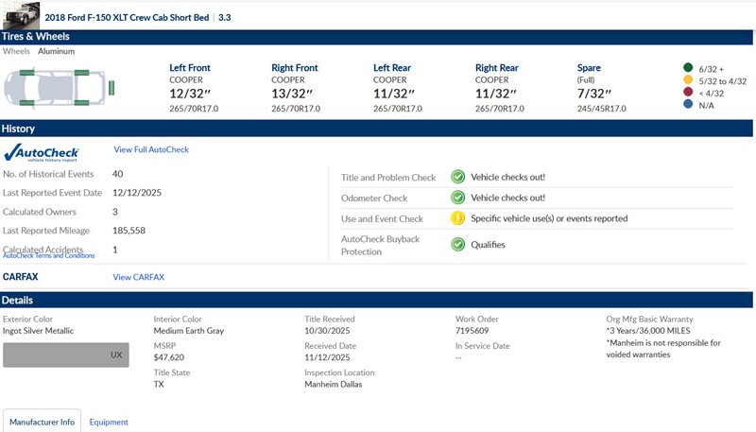
Task: Click the vehicle thumbnail photo at top
Action: [20, 14]
